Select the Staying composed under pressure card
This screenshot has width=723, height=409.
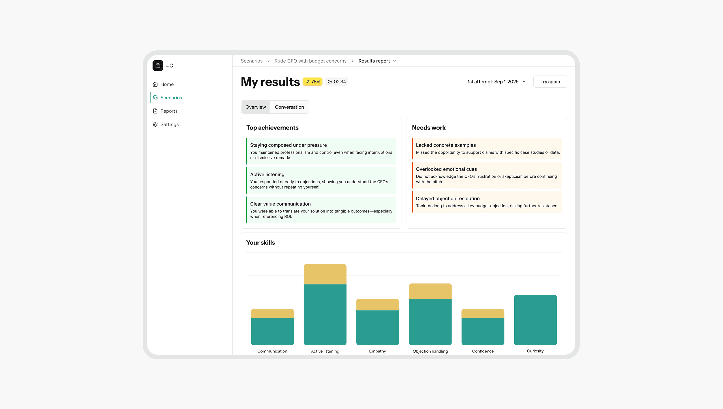click(321, 151)
